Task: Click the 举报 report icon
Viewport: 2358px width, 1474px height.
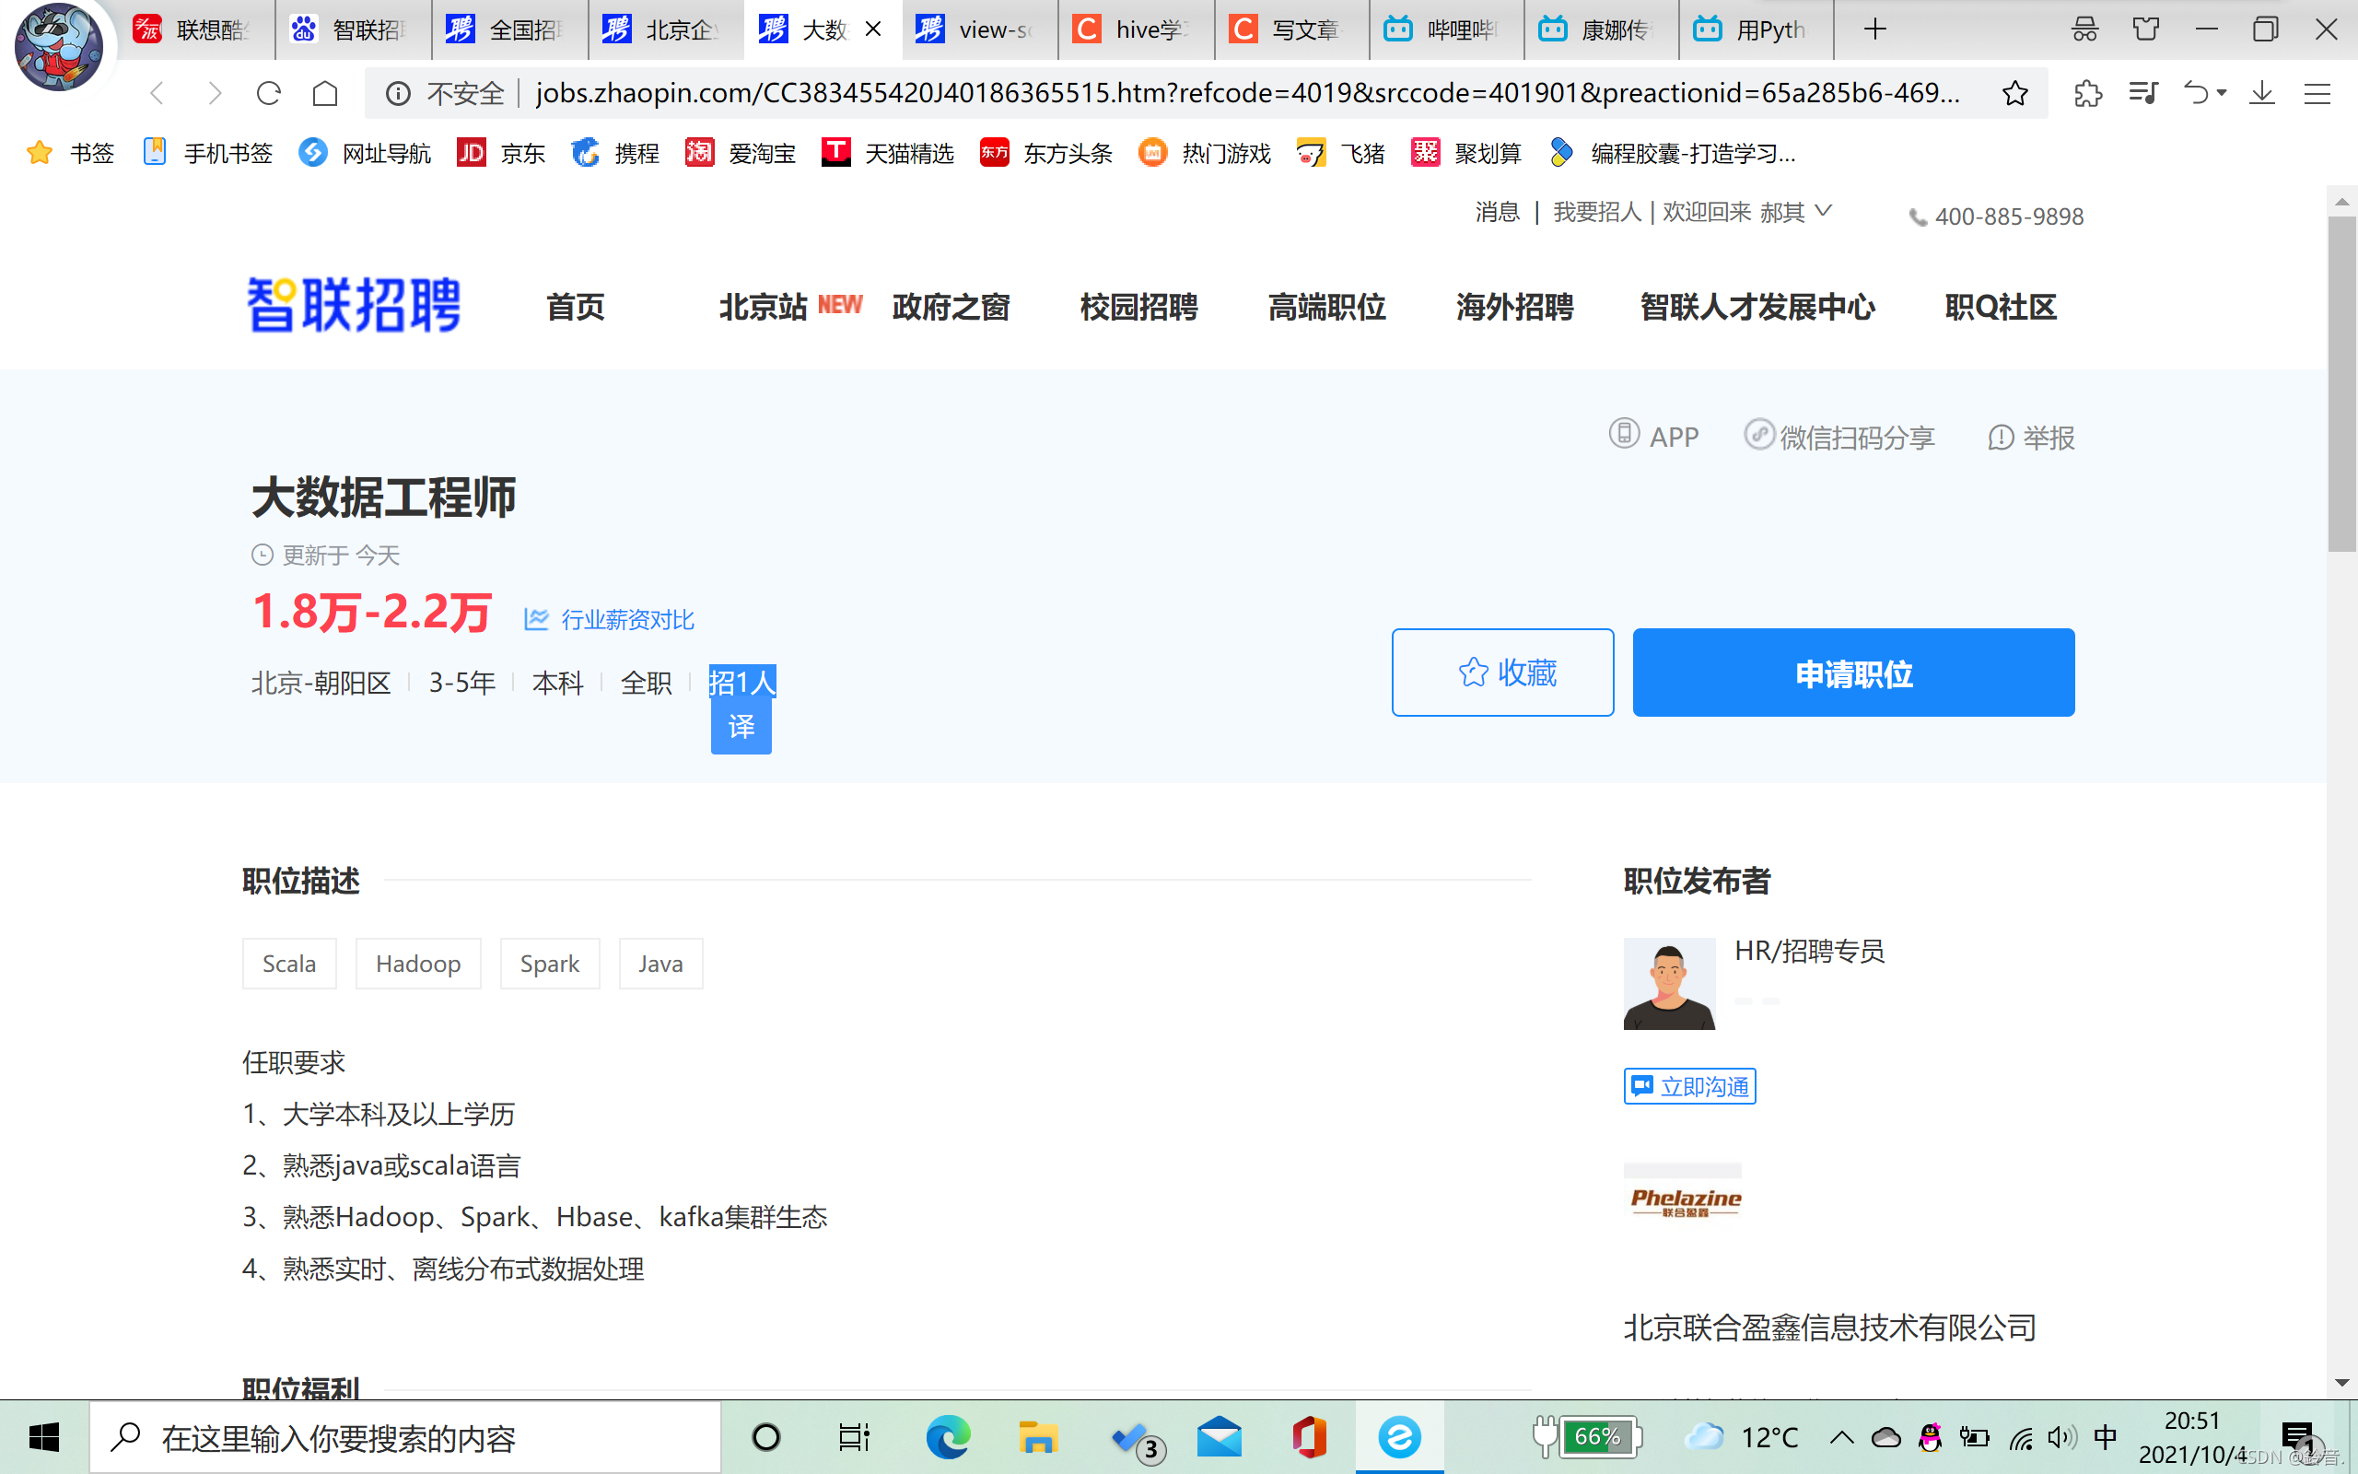Action: click(2001, 437)
